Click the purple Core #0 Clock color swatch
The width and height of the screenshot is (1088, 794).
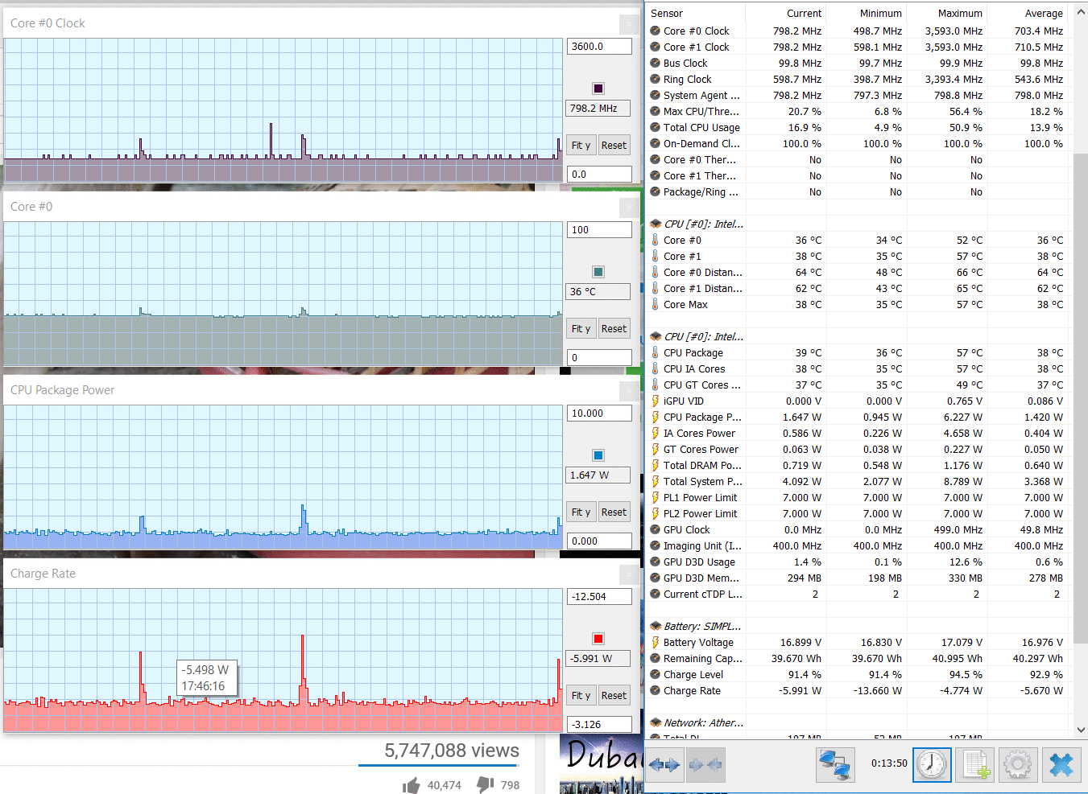598,88
